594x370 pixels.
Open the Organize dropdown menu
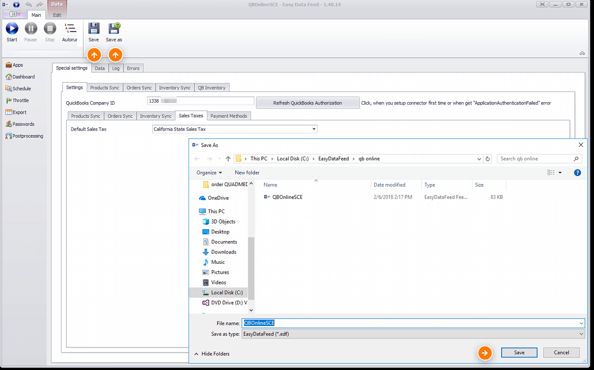209,172
